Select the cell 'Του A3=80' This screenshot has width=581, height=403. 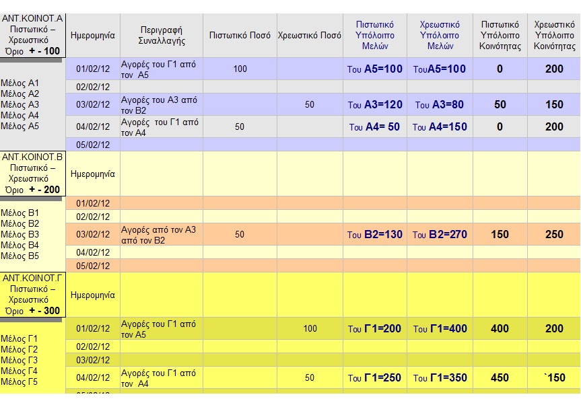pos(440,105)
